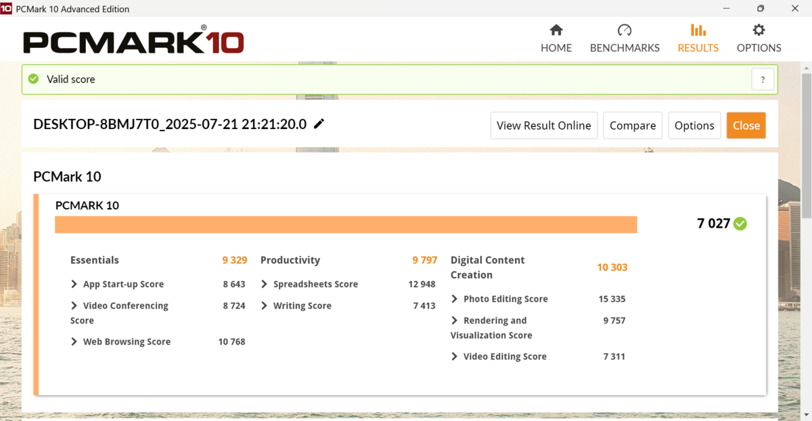812x421 pixels.
Task: Click the overall score 7 027
Action: pyautogui.click(x=714, y=224)
